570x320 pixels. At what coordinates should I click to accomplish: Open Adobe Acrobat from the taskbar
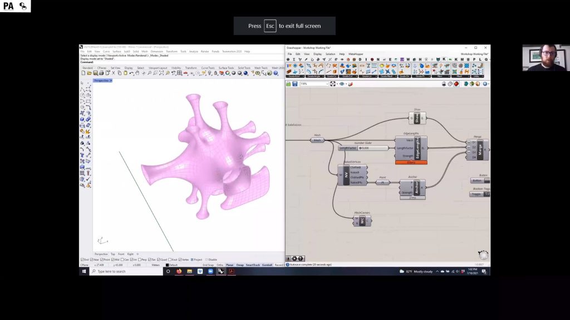232,271
